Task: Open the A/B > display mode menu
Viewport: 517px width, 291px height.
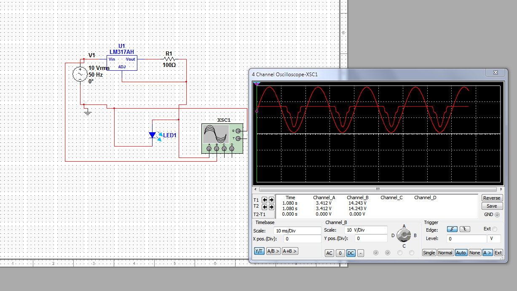Action: click(x=273, y=251)
